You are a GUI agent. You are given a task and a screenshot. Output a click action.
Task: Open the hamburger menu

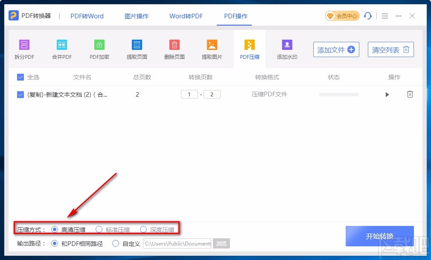pos(384,16)
